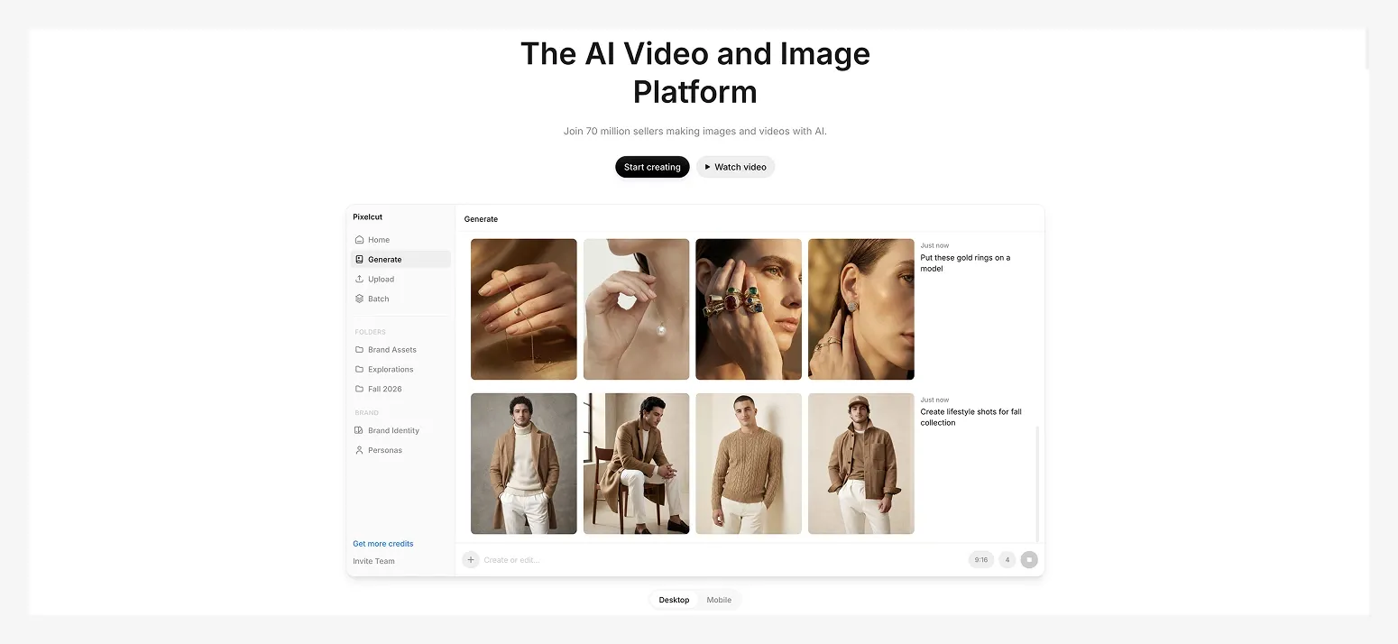The image size is (1398, 644).
Task: Open the man in cable knit sweater image
Action: tap(749, 464)
